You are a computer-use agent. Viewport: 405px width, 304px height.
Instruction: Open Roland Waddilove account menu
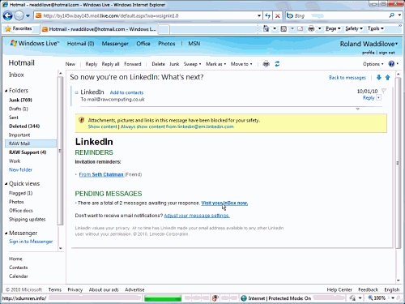[369, 44]
